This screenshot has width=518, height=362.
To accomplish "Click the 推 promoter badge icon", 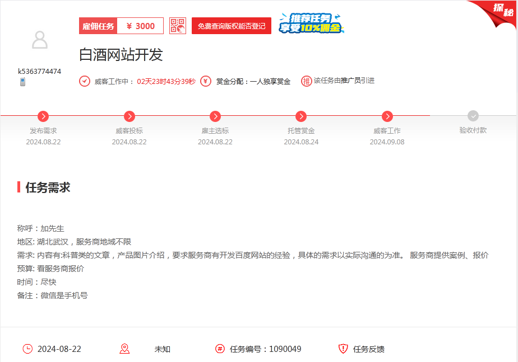I will click(307, 81).
